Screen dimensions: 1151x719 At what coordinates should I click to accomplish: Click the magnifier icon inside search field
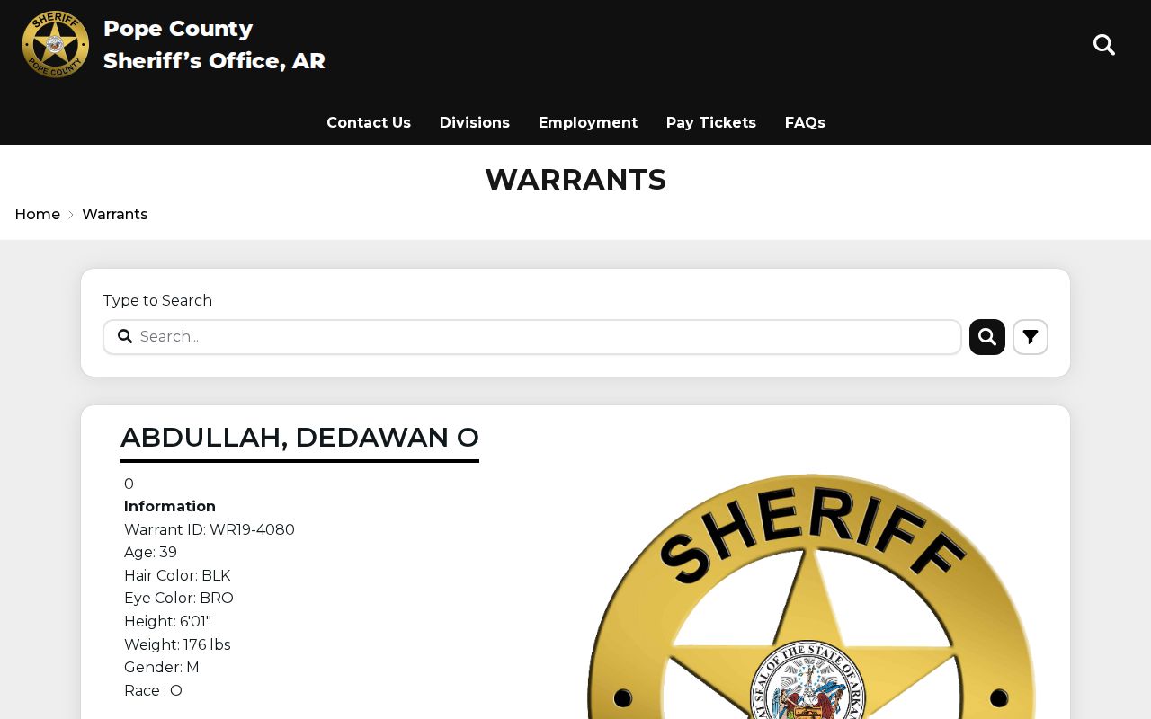[125, 336]
